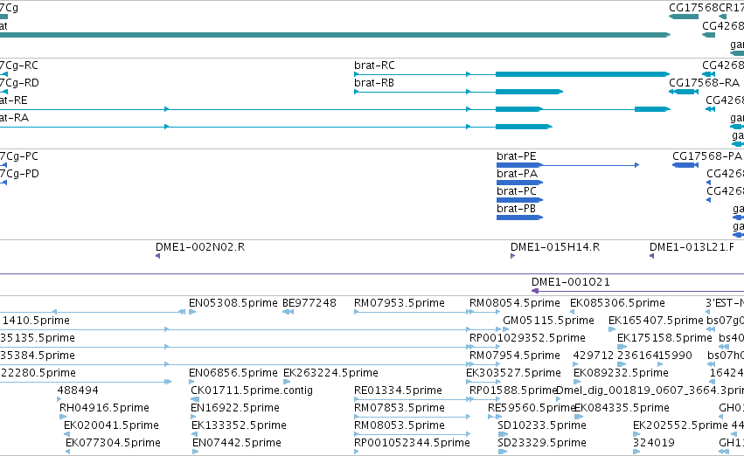Viewport: 744px width, 456px height.
Task: Click the purple arrow under DME1-015H14.R
Action: click(512, 256)
